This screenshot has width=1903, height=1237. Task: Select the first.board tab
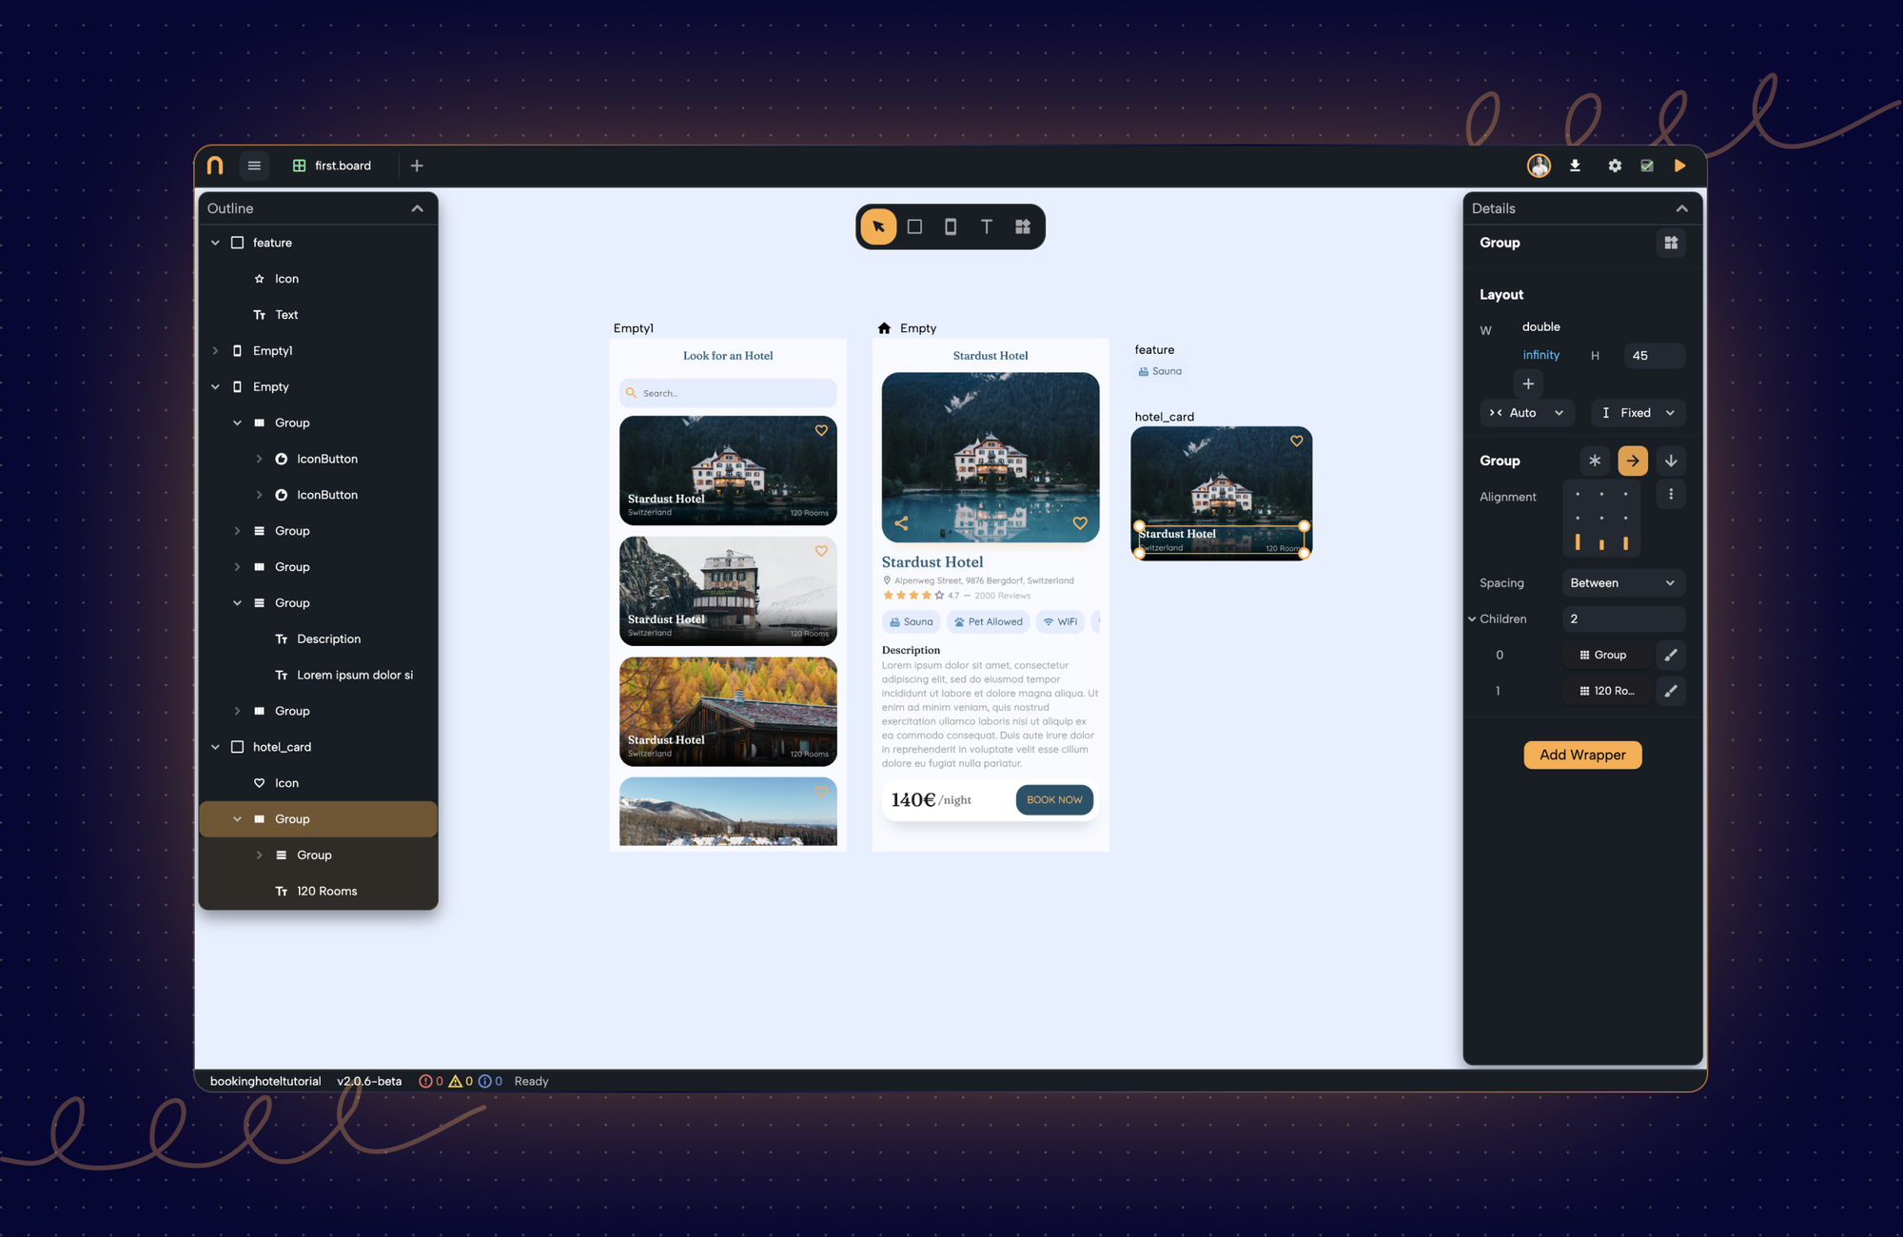[x=343, y=165]
